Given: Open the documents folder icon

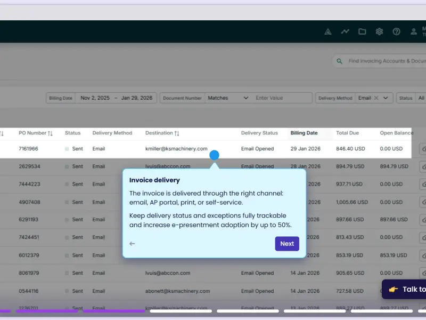Looking at the screenshot, I should pos(362,31).
